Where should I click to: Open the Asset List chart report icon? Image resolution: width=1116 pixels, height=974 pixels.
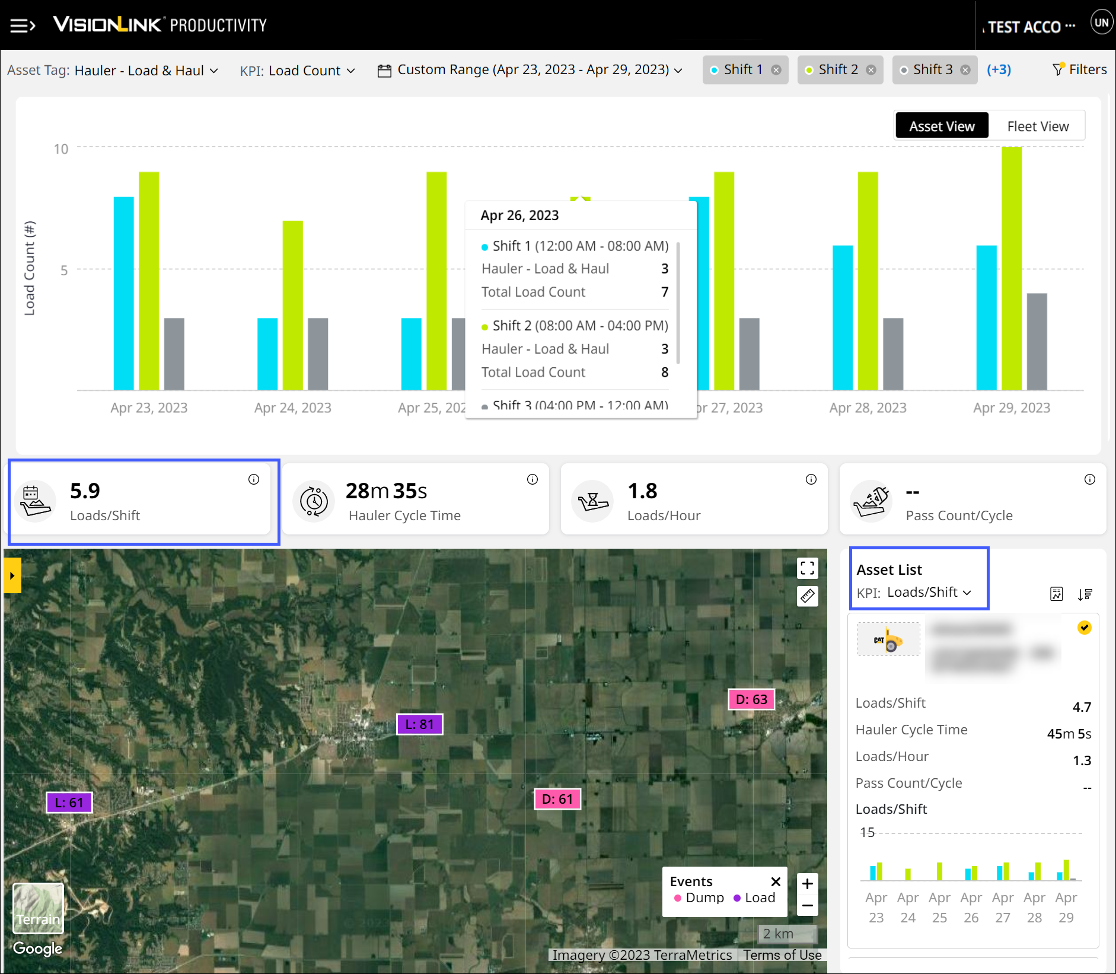[1056, 594]
